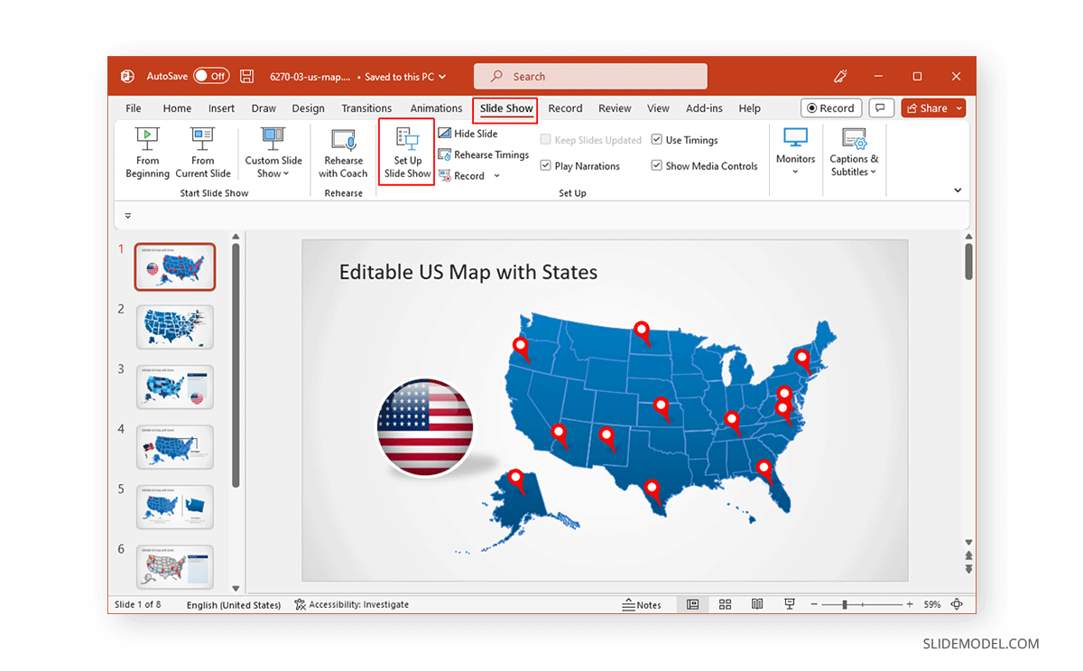Select From Current Slide

tap(203, 152)
